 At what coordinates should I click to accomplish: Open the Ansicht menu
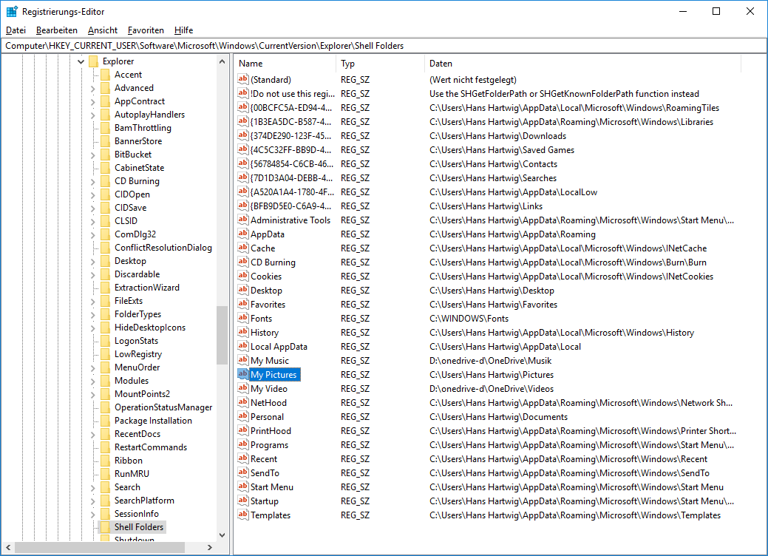[102, 30]
